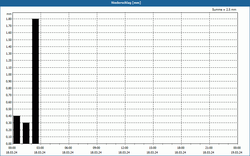Select the 0,30 y-axis value

(x=9, y=123)
